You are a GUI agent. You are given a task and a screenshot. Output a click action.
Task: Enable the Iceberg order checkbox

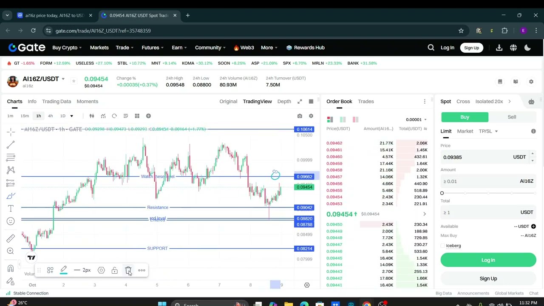tap(443, 246)
